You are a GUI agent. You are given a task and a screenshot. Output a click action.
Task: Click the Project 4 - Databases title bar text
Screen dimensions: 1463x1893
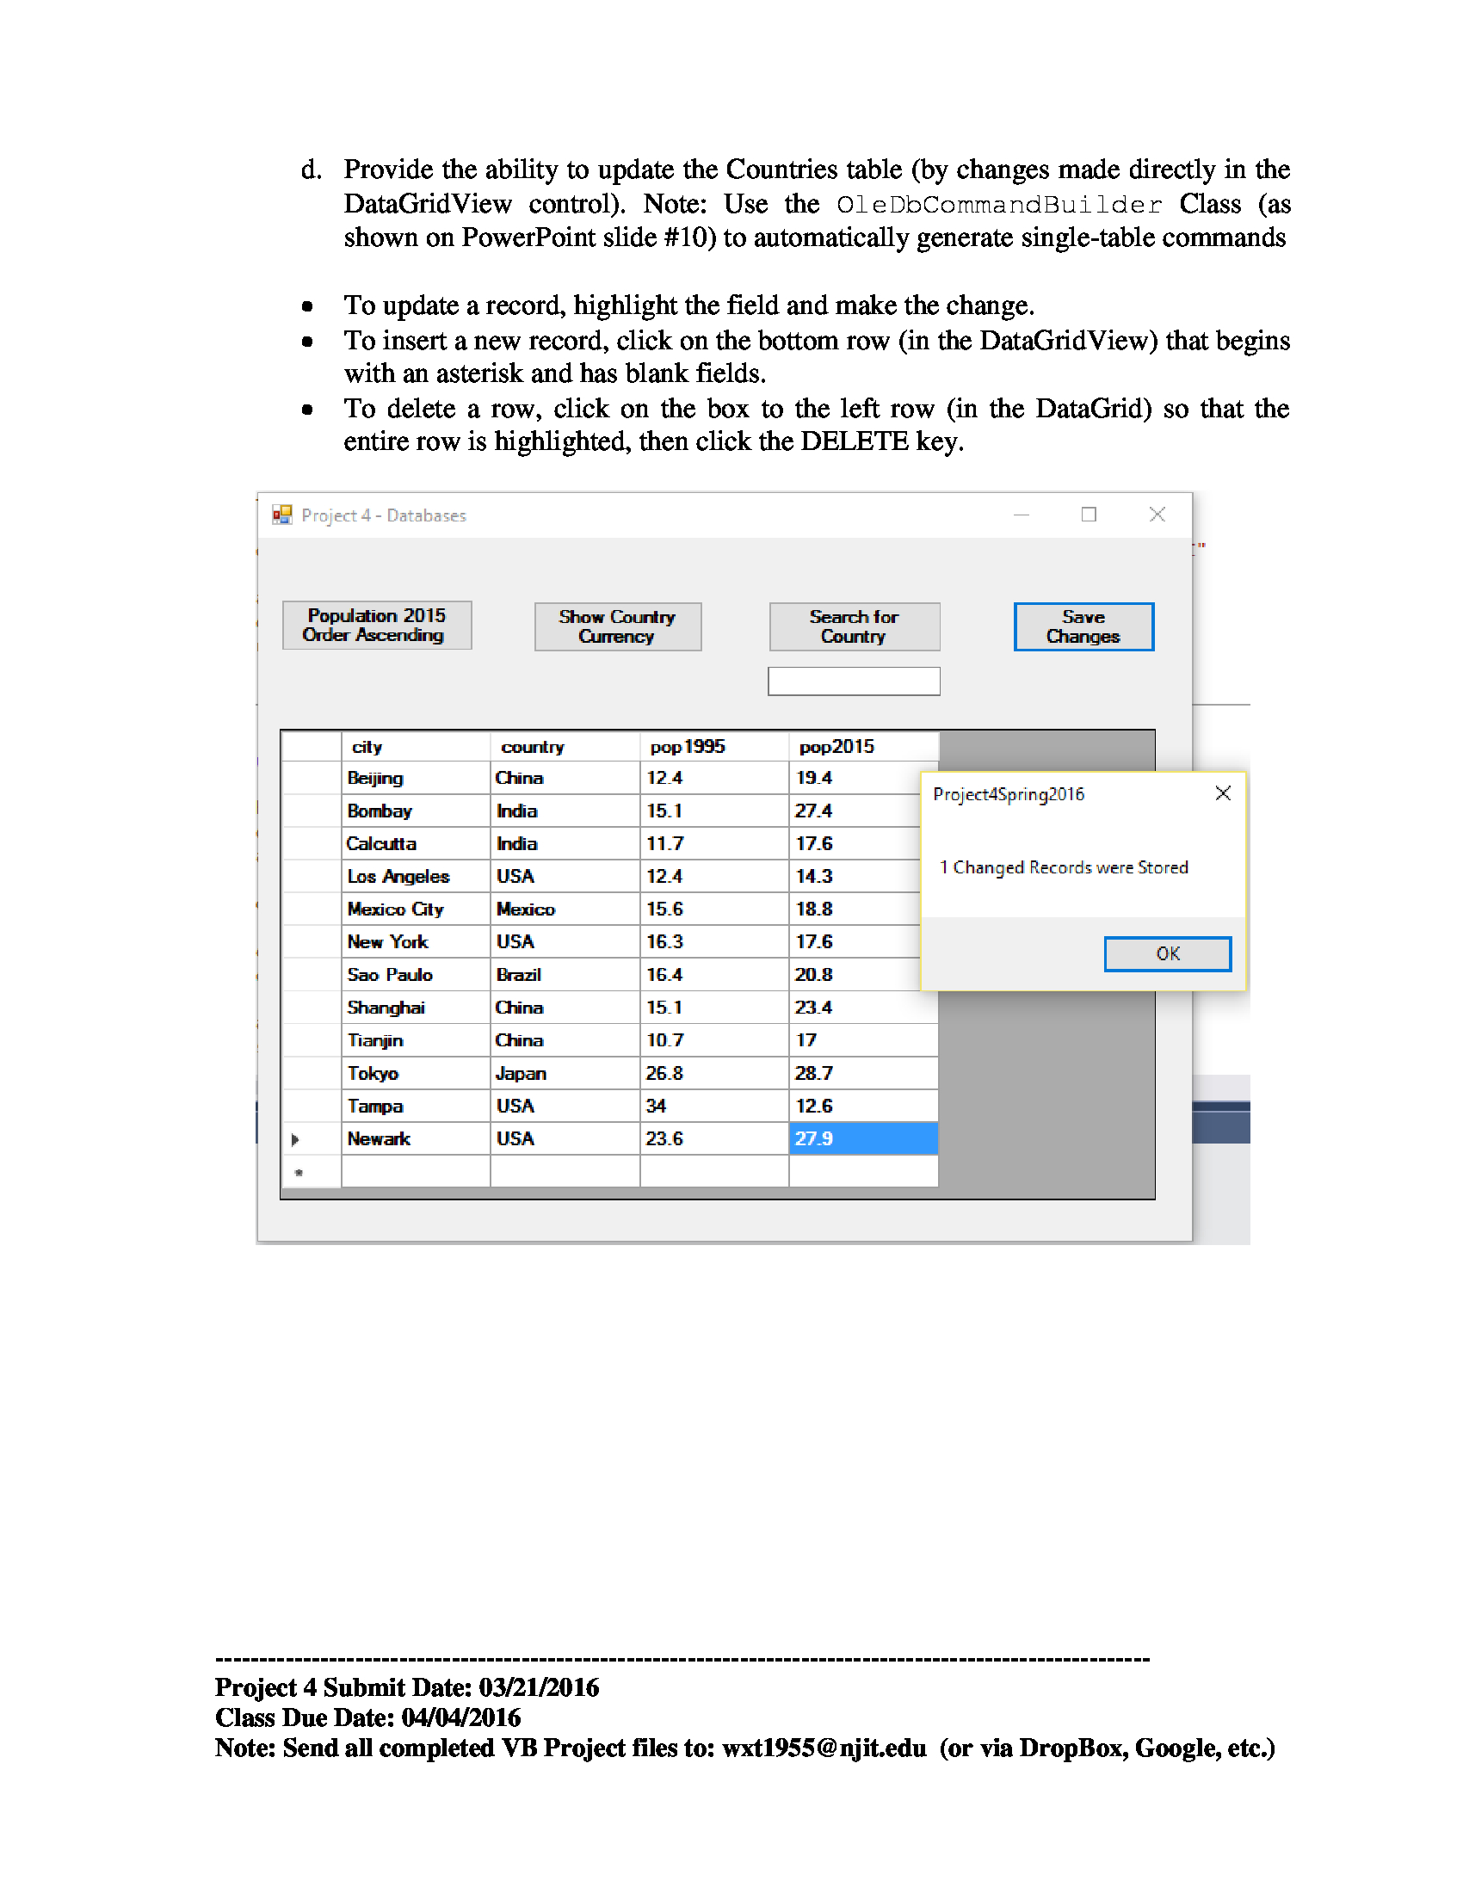[x=384, y=514]
